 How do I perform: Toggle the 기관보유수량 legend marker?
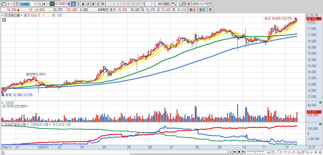coord(28,125)
